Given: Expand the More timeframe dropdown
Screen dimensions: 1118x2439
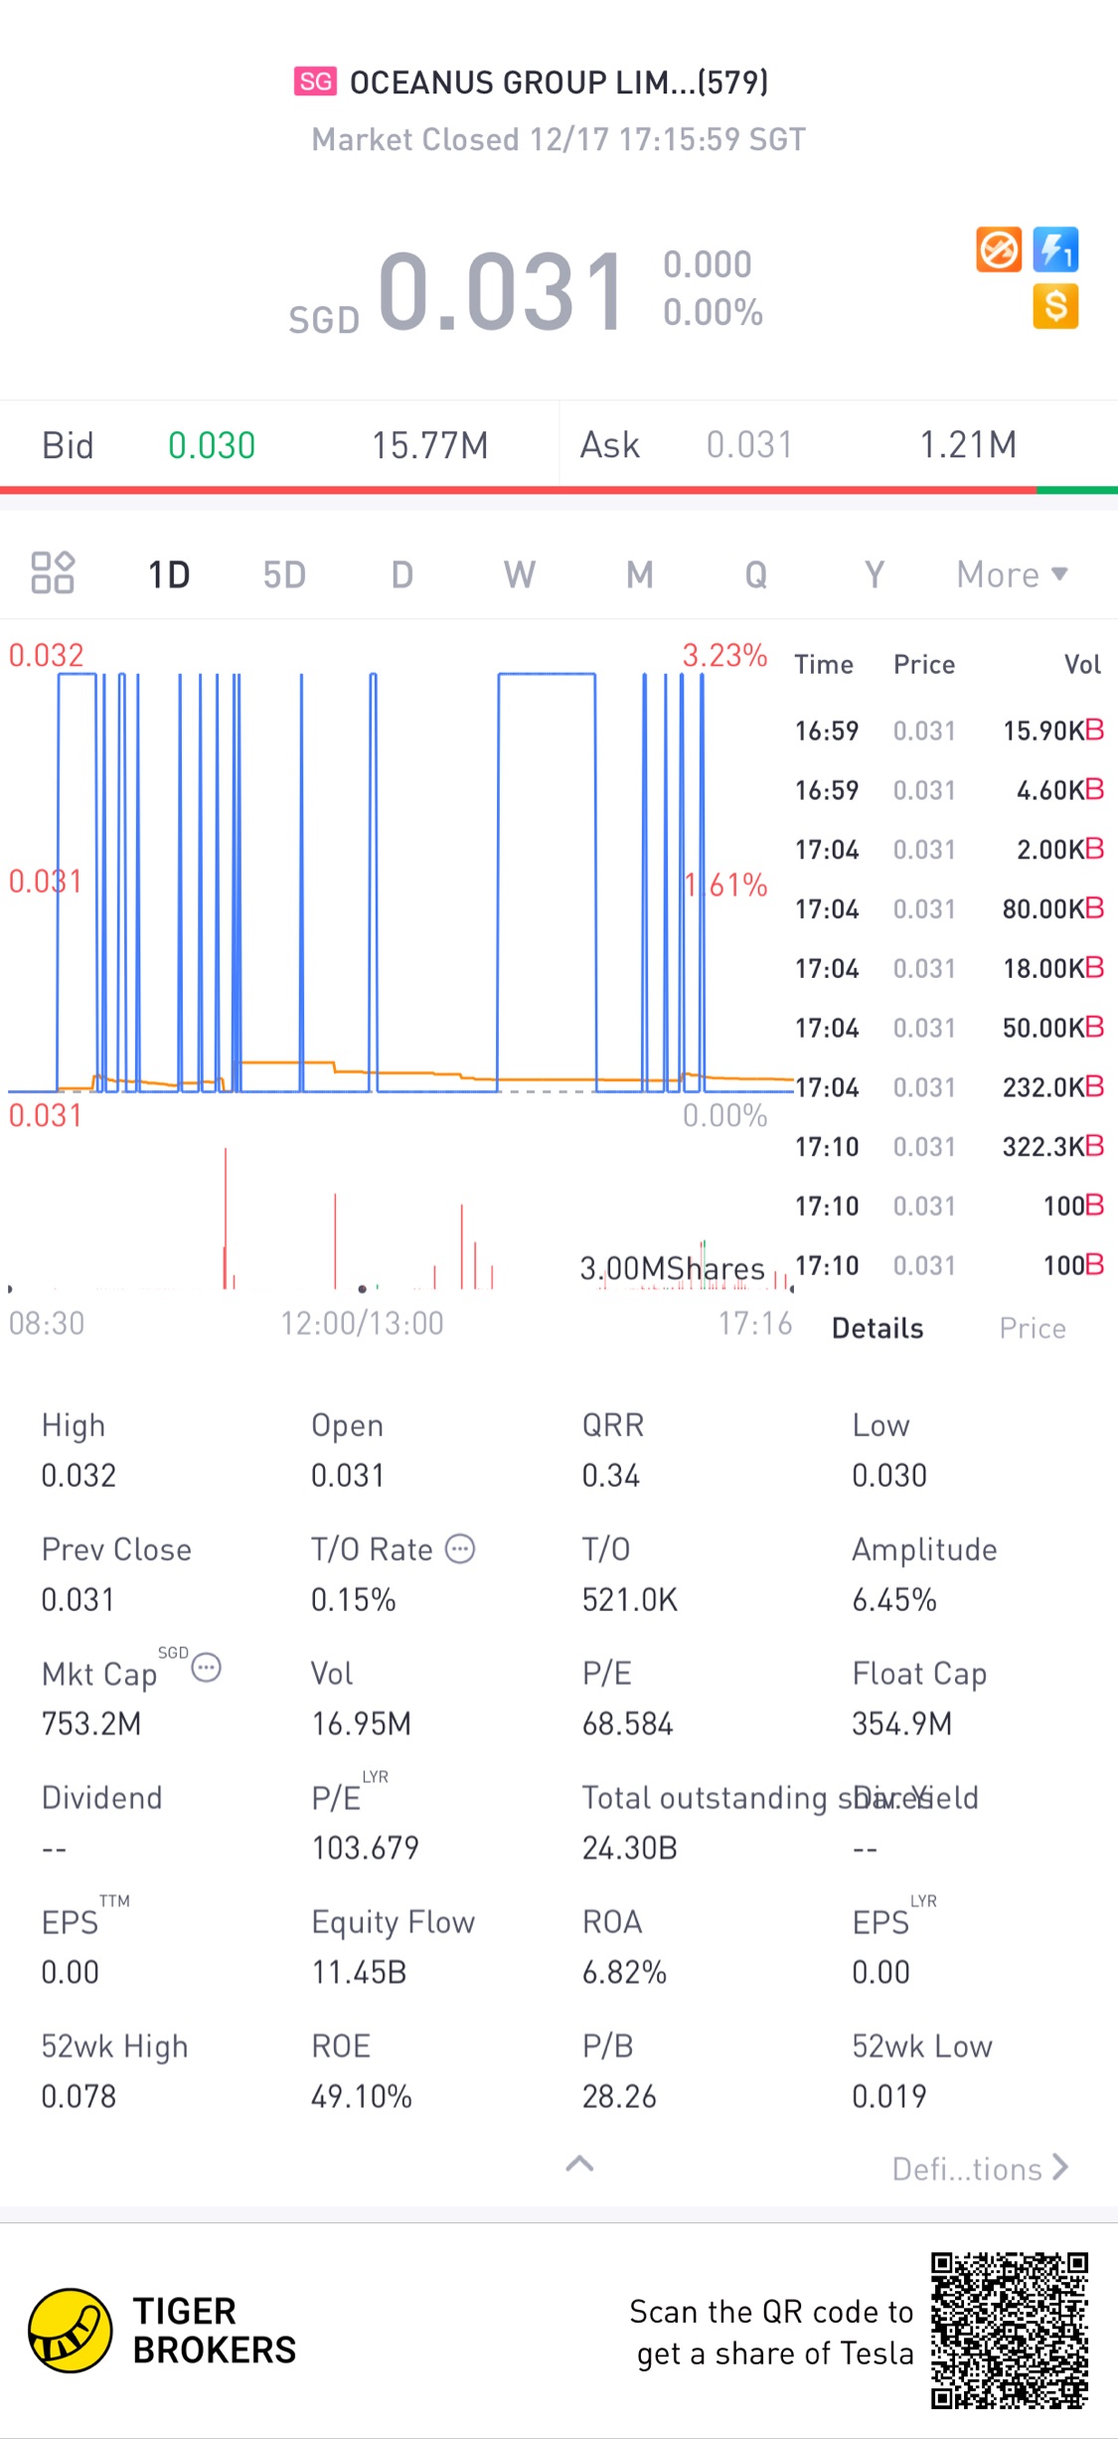Looking at the screenshot, I should click(1012, 574).
